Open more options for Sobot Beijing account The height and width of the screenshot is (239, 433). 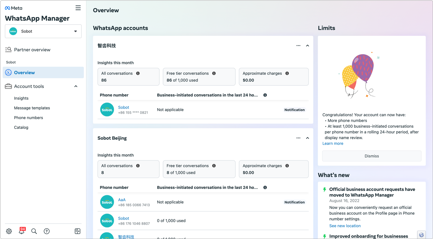[x=298, y=138]
